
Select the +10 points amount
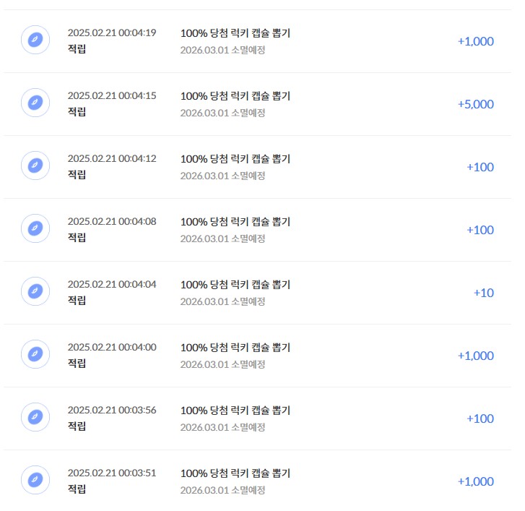484,293
